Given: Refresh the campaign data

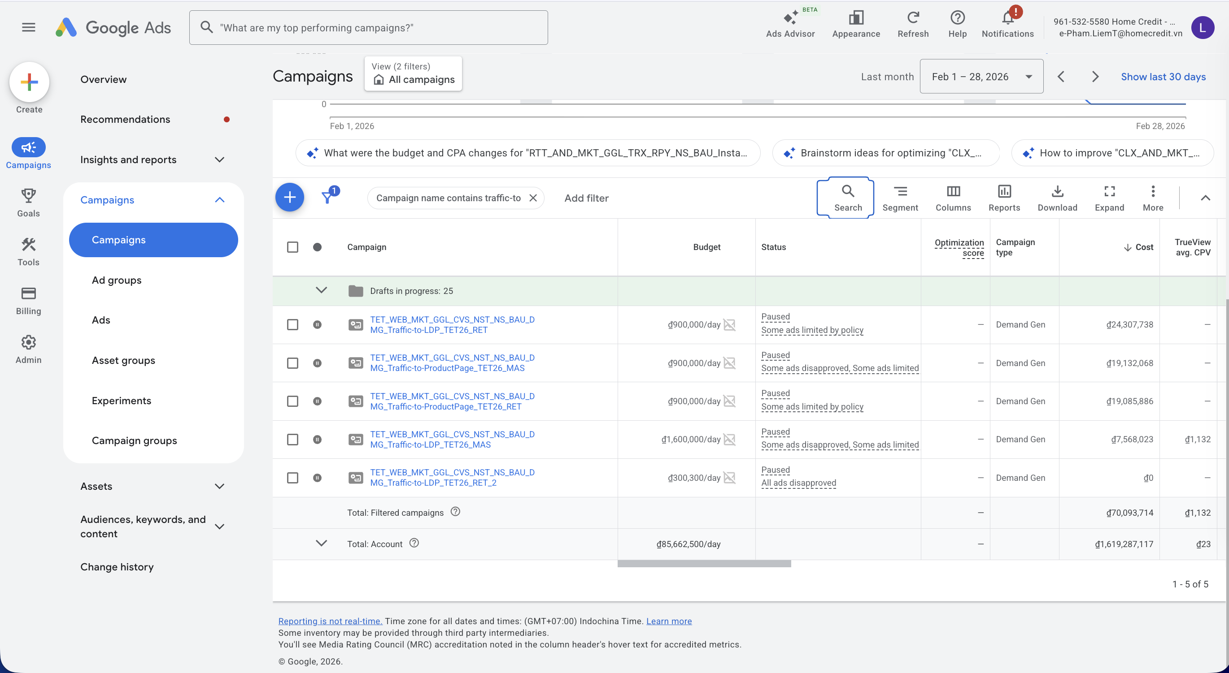Looking at the screenshot, I should (x=913, y=24).
